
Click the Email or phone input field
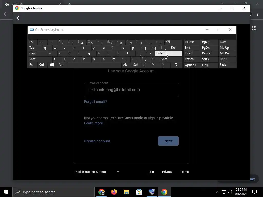coord(131,90)
